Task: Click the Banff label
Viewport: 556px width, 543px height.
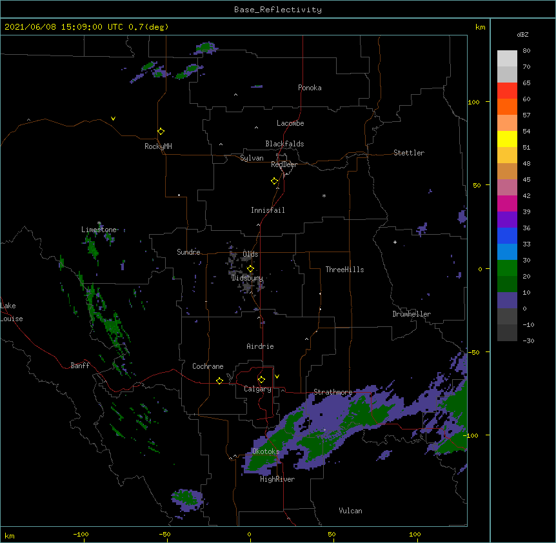Action: 80,366
